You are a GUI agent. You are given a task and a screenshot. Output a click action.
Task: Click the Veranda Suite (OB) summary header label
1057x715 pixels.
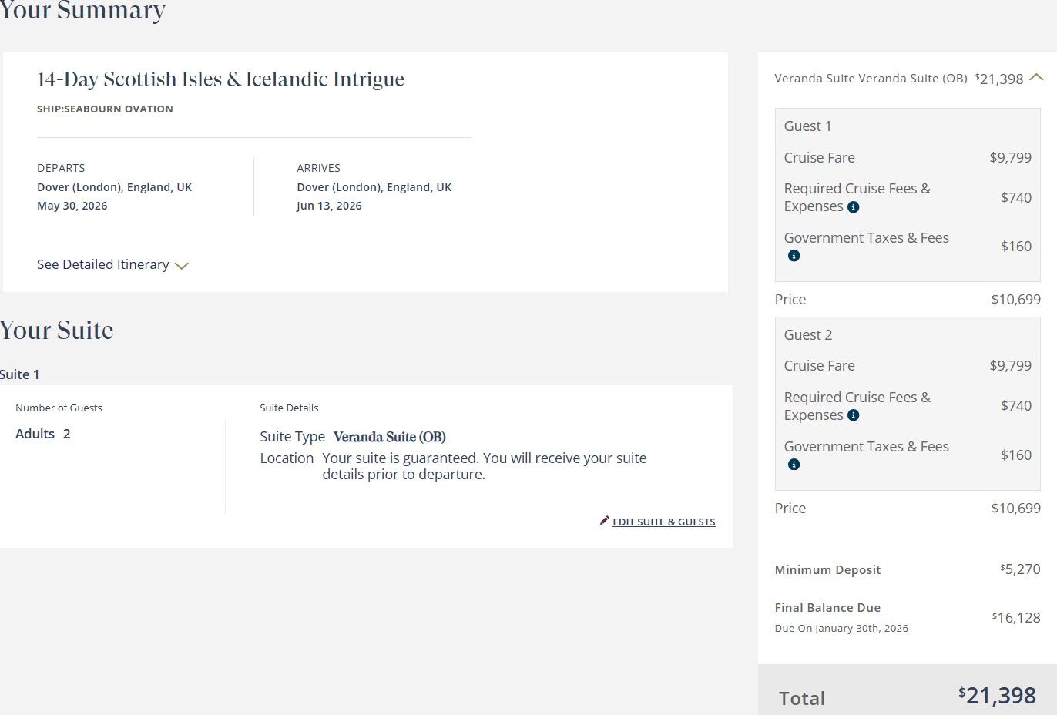click(870, 79)
